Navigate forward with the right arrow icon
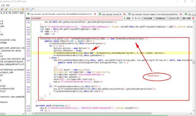The height and width of the screenshot is (116, 196). pos(18,9)
